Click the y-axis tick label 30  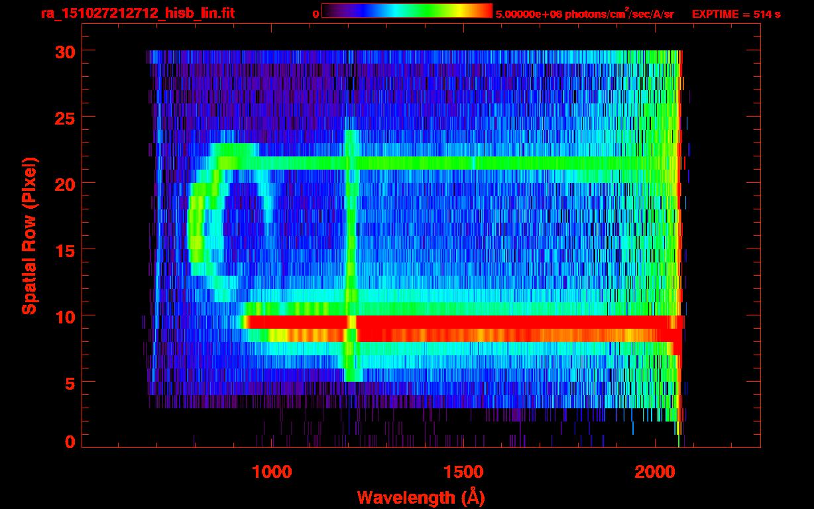(x=64, y=50)
